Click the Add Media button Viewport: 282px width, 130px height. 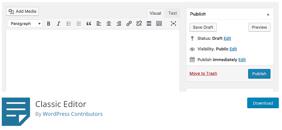click(x=22, y=11)
